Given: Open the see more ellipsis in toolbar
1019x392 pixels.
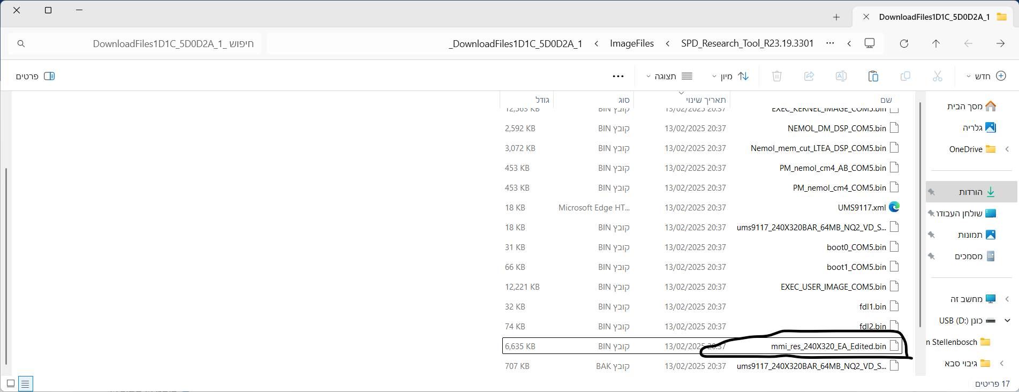Looking at the screenshot, I should [618, 76].
